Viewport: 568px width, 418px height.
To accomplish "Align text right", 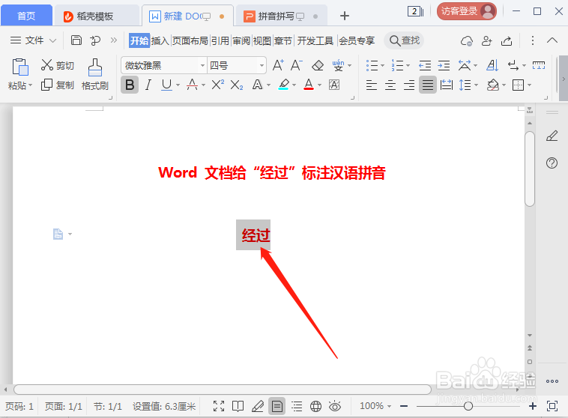I will [x=409, y=85].
